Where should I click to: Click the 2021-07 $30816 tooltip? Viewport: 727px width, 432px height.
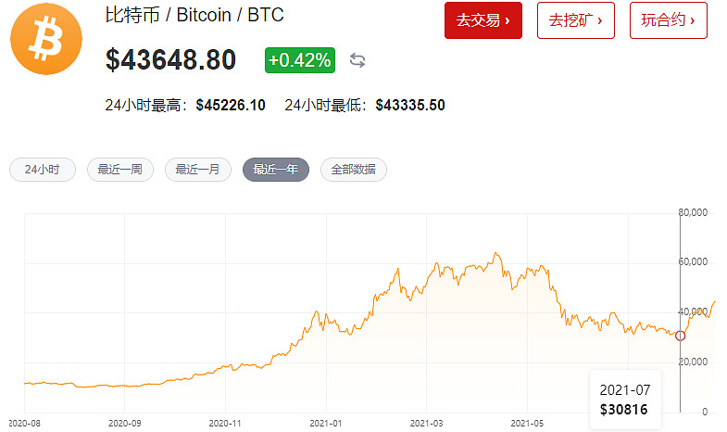pyautogui.click(x=626, y=400)
